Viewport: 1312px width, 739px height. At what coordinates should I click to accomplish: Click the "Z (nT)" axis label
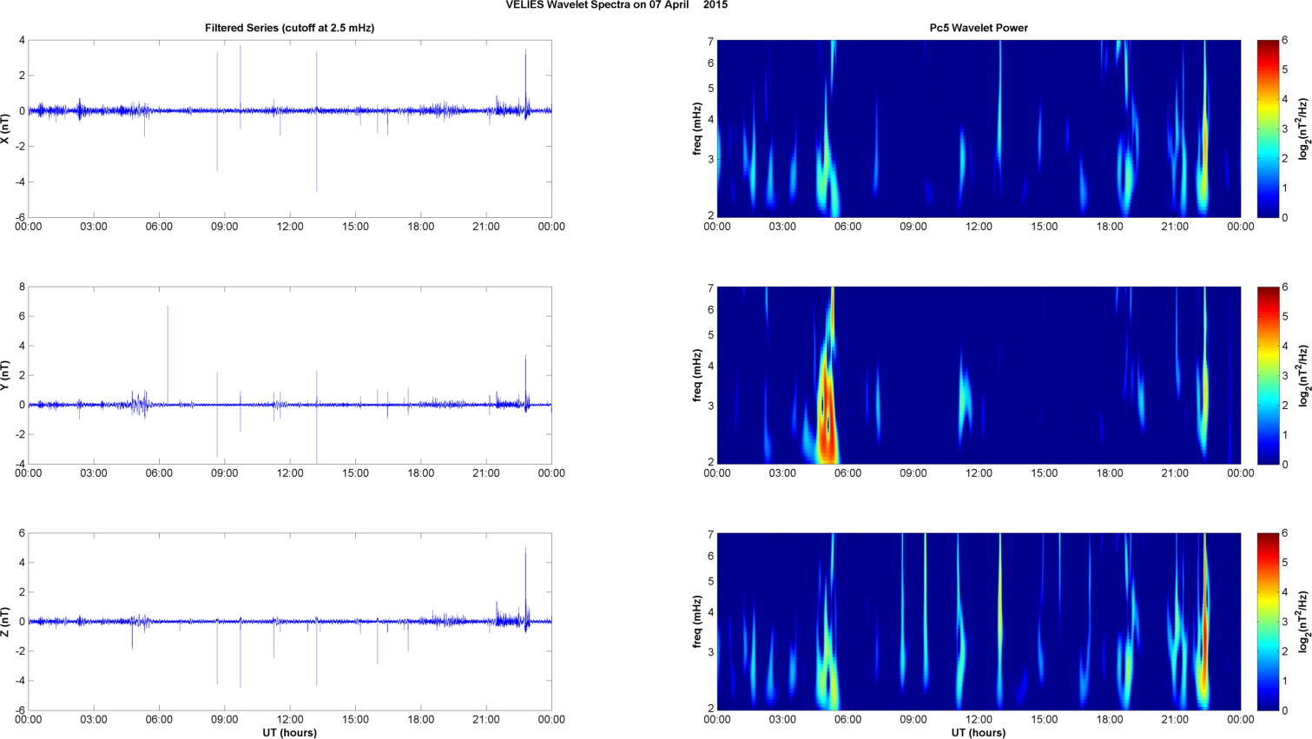(x=6, y=622)
